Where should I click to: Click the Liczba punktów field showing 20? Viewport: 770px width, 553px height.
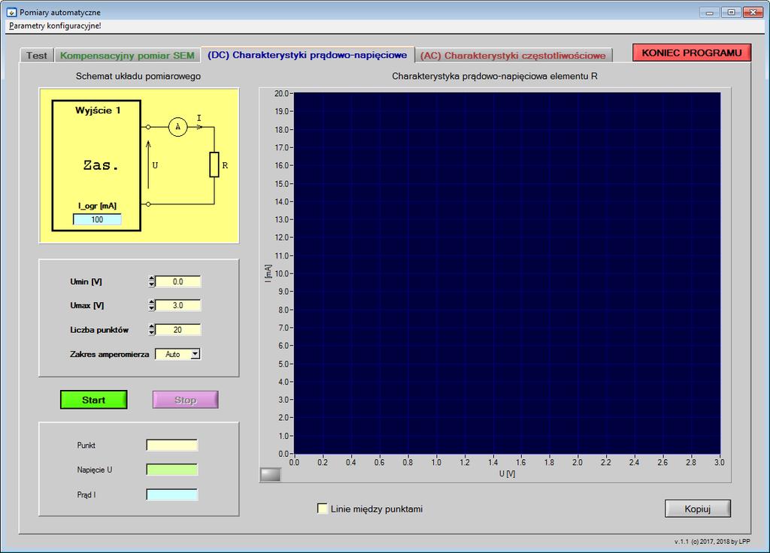(177, 330)
